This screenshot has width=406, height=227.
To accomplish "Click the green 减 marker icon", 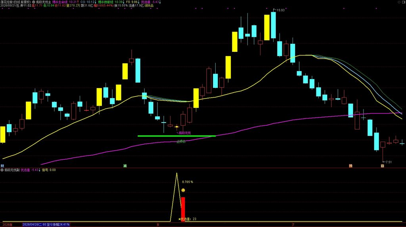I will [x=125, y=166].
